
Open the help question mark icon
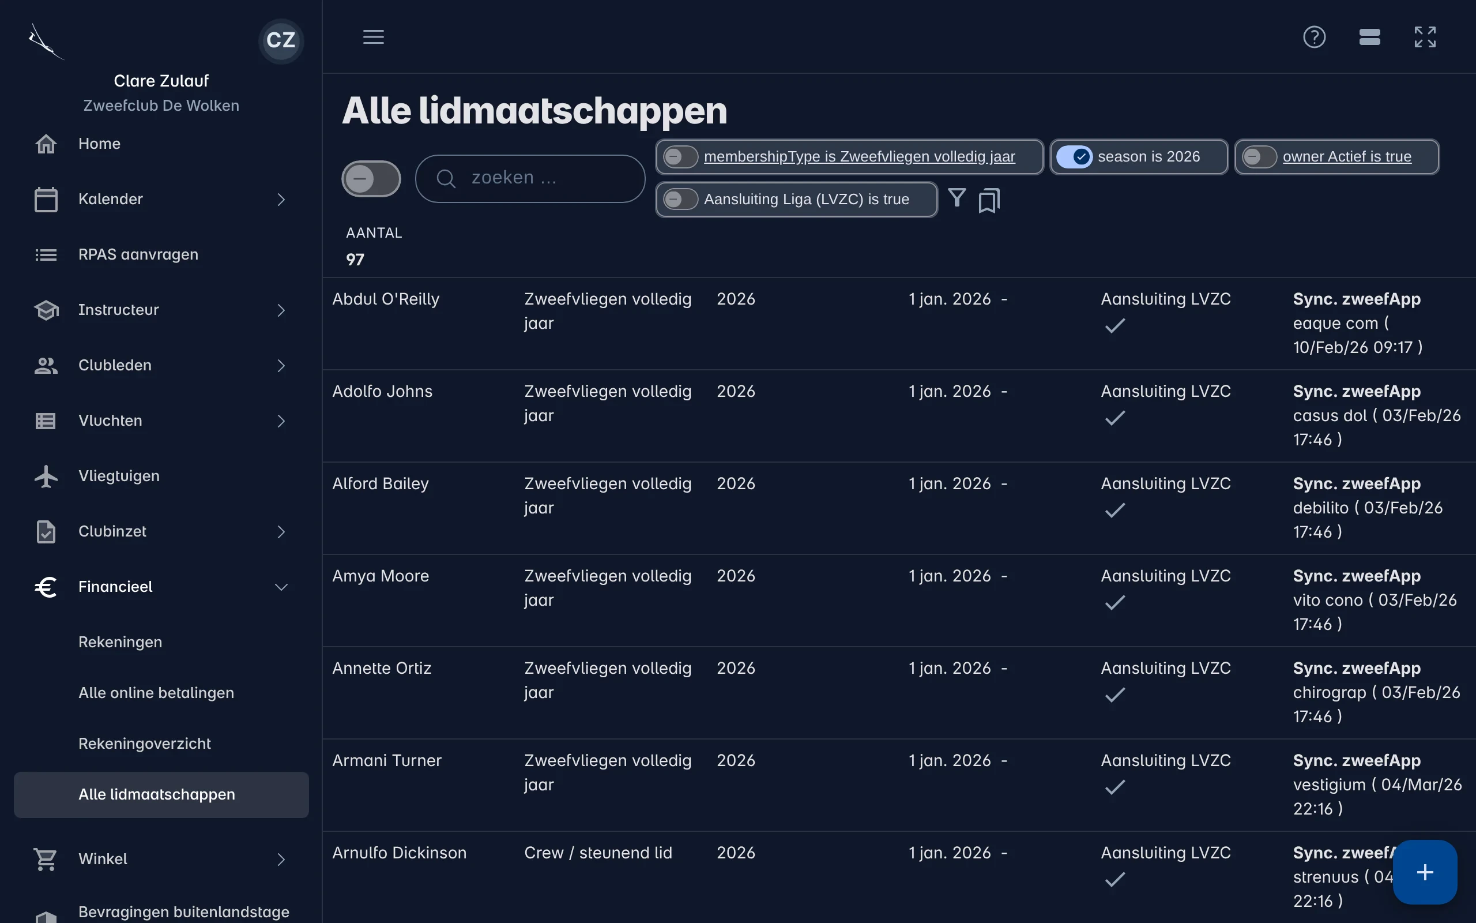tap(1314, 36)
